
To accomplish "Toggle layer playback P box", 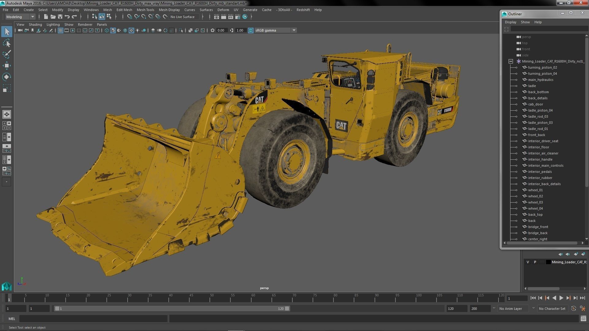I will pyautogui.click(x=535, y=262).
